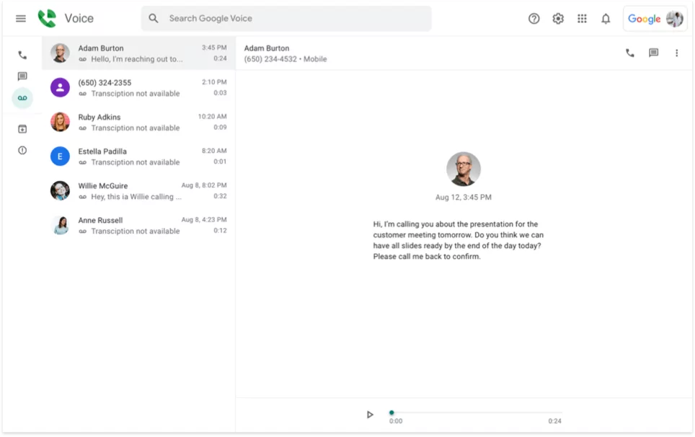This screenshot has height=437, width=695.
Task: Open the Messages tab in sidebar
Action: (22, 76)
